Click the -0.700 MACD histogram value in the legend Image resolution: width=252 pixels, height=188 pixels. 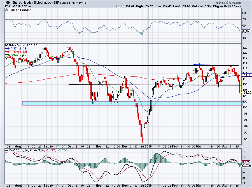62,151
